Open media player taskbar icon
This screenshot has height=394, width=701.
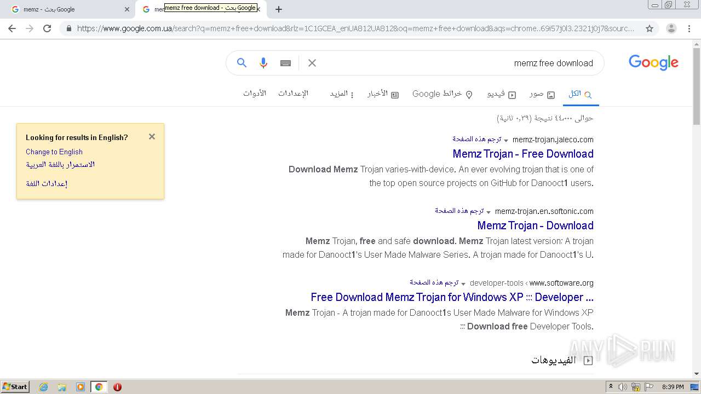click(81, 387)
